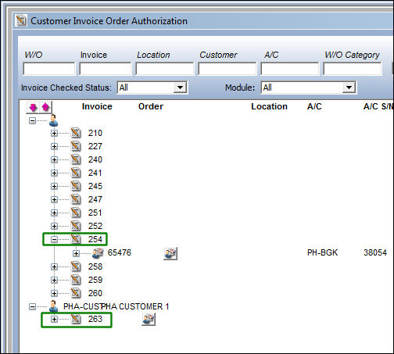Click the invoice icon beside 259
Image resolution: width=394 pixels, height=354 pixels.
(x=76, y=280)
